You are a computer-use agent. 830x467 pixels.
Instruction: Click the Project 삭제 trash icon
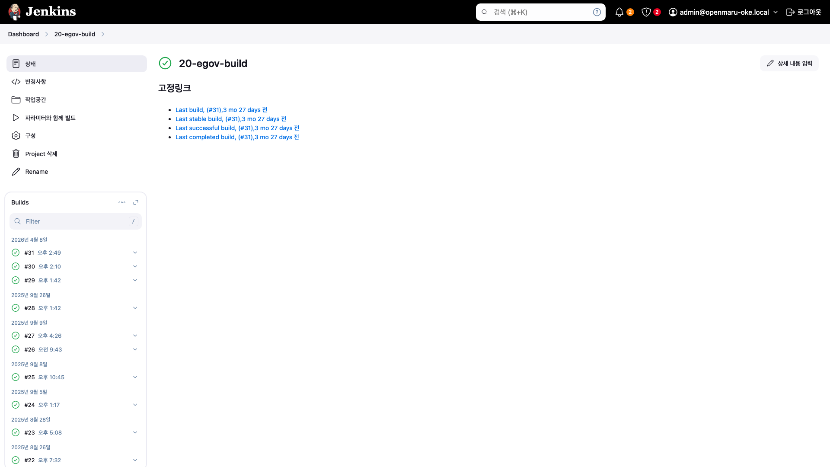tap(16, 154)
